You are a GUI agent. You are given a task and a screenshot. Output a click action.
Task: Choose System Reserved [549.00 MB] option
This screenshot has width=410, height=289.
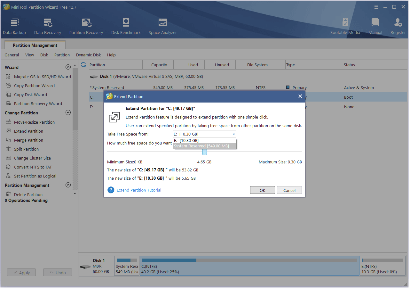[204, 146]
